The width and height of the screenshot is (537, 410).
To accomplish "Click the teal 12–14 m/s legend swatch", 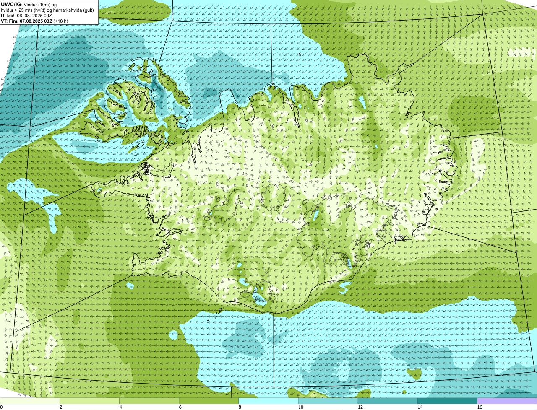I will (x=388, y=401).
